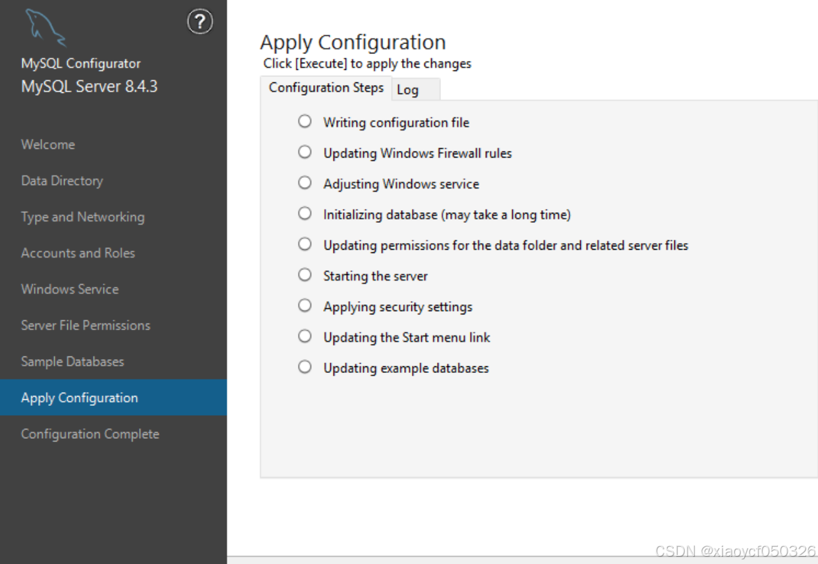Click the 'Updating the Start menu link' text
818x564 pixels.
click(x=407, y=337)
